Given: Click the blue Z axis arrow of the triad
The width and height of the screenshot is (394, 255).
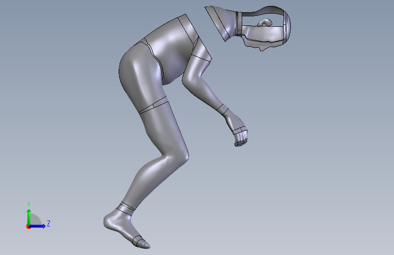Looking at the screenshot, I should click(37, 226).
